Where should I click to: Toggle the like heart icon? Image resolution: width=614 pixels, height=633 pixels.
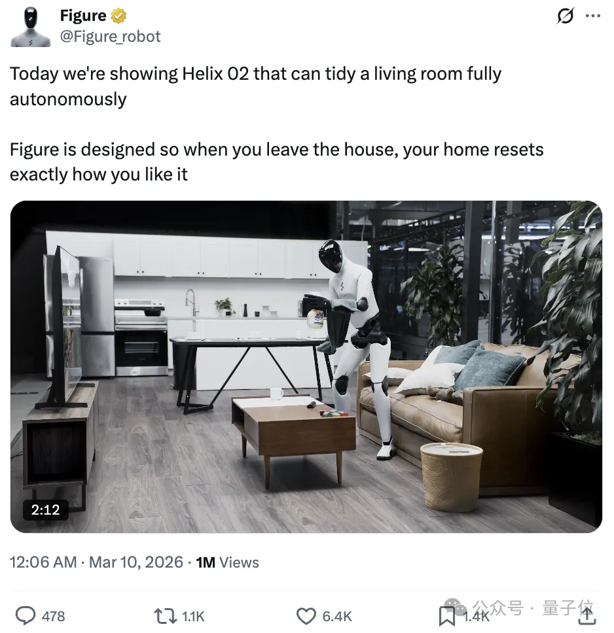pos(306,616)
